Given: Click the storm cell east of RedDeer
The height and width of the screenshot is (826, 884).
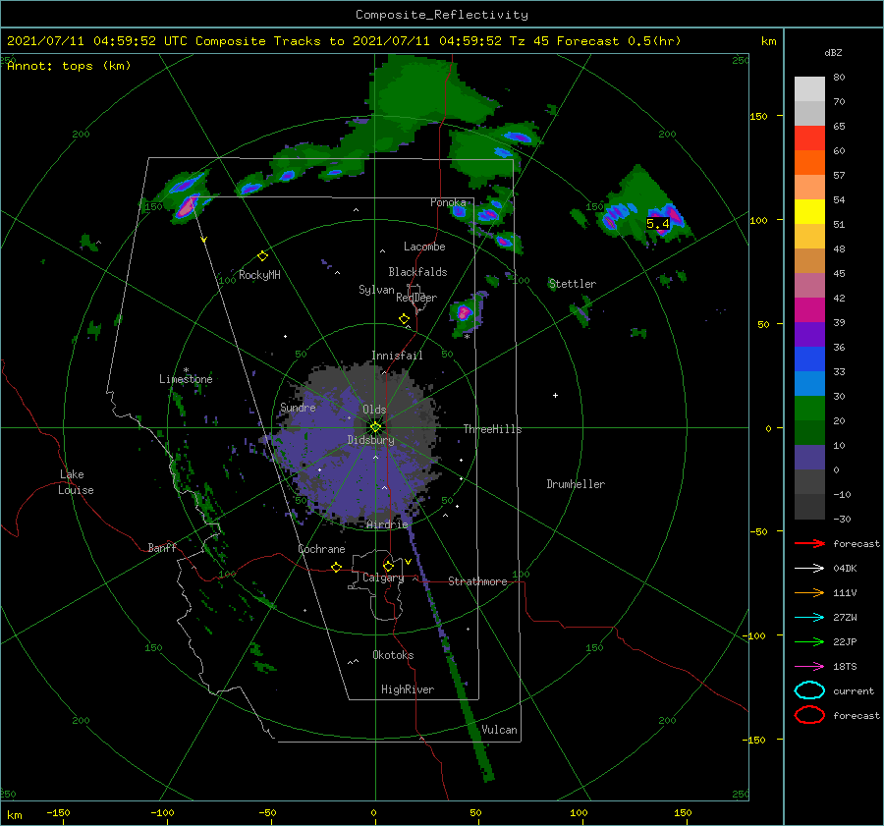Looking at the screenshot, I should pyautogui.click(x=466, y=313).
